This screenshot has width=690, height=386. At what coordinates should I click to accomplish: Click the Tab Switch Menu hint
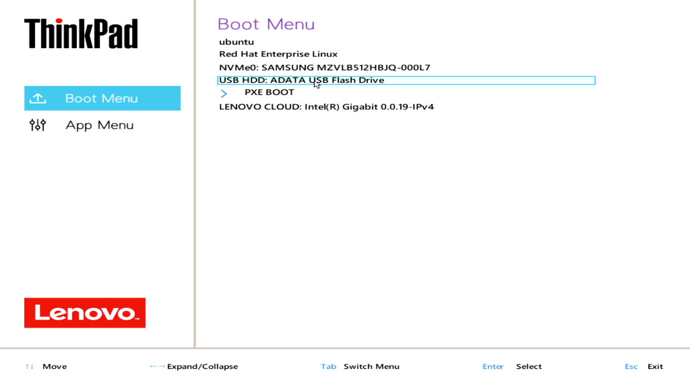(x=360, y=366)
